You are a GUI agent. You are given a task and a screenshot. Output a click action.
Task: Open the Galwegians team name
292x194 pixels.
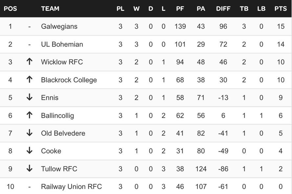(59, 27)
